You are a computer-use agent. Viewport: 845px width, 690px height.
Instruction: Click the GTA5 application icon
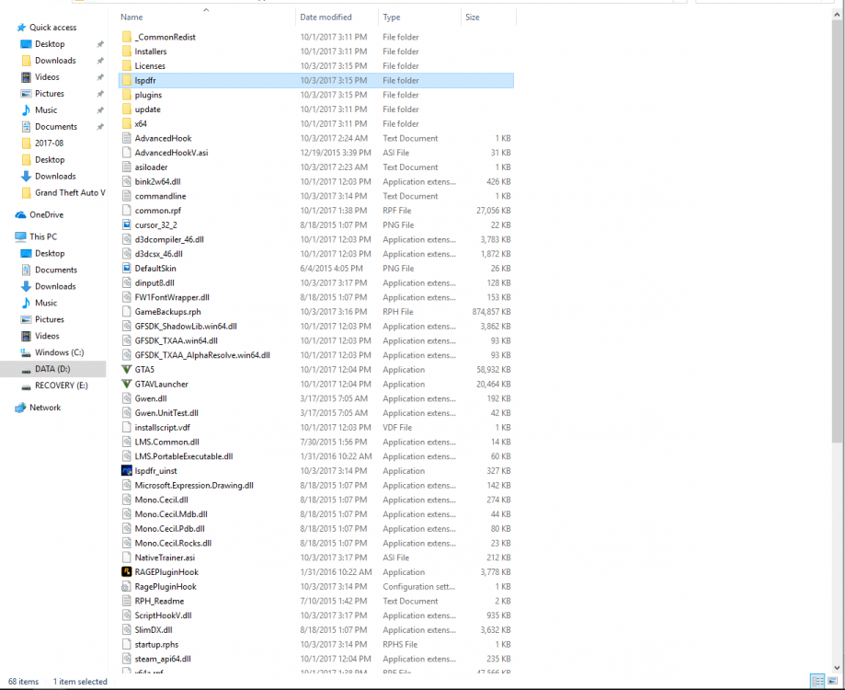pos(127,370)
